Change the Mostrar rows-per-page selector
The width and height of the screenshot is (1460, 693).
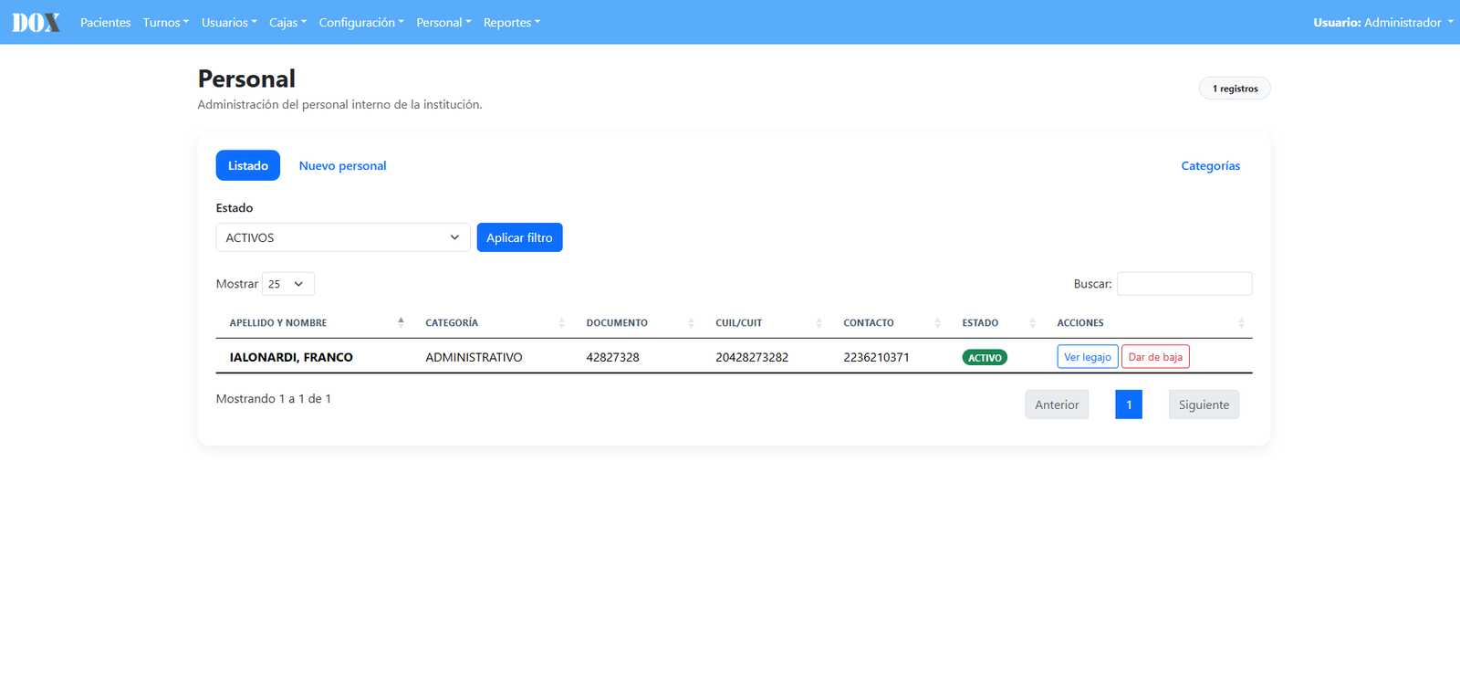pyautogui.click(x=288, y=284)
